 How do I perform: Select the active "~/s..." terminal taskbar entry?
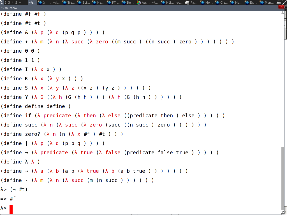32,3
